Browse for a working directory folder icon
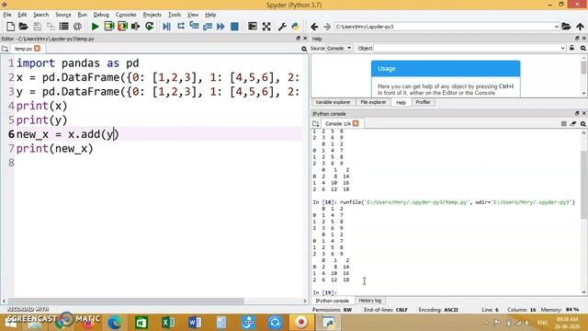The image size is (588, 331). tap(566, 27)
